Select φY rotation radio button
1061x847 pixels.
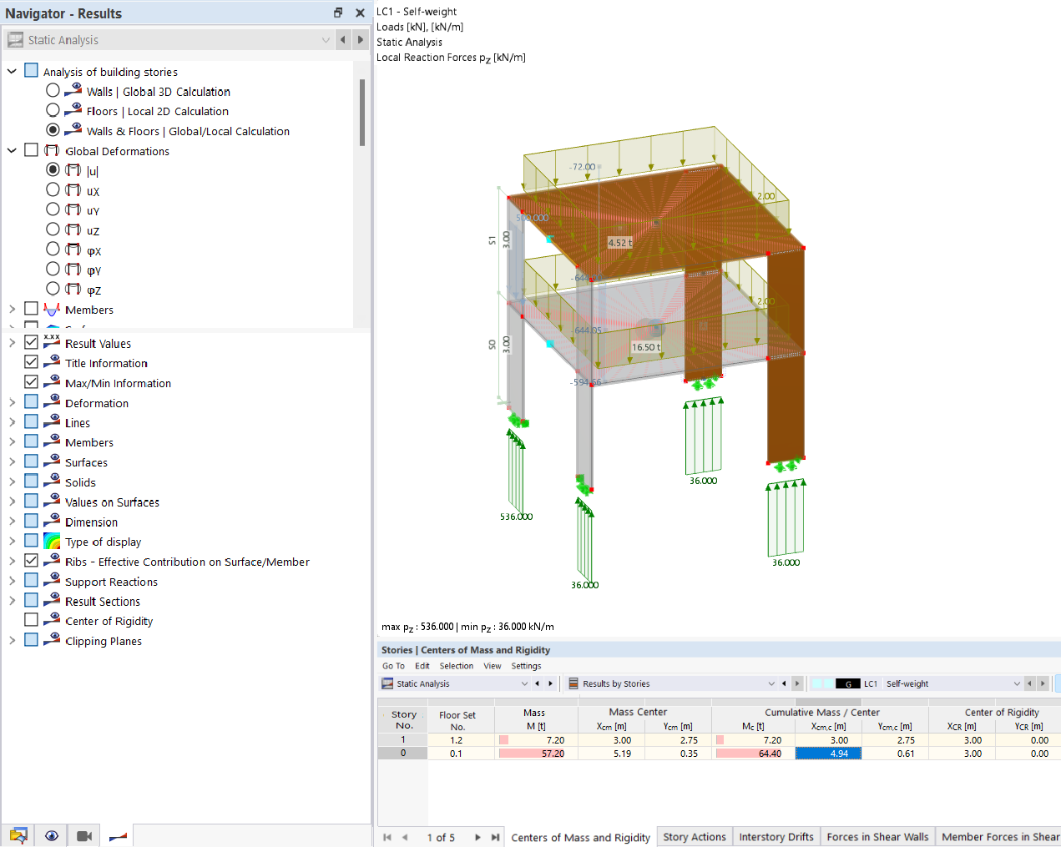(x=53, y=269)
